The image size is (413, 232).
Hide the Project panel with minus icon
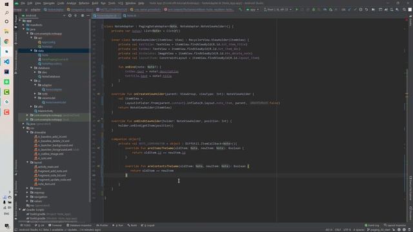pyautogui.click(x=88, y=15)
